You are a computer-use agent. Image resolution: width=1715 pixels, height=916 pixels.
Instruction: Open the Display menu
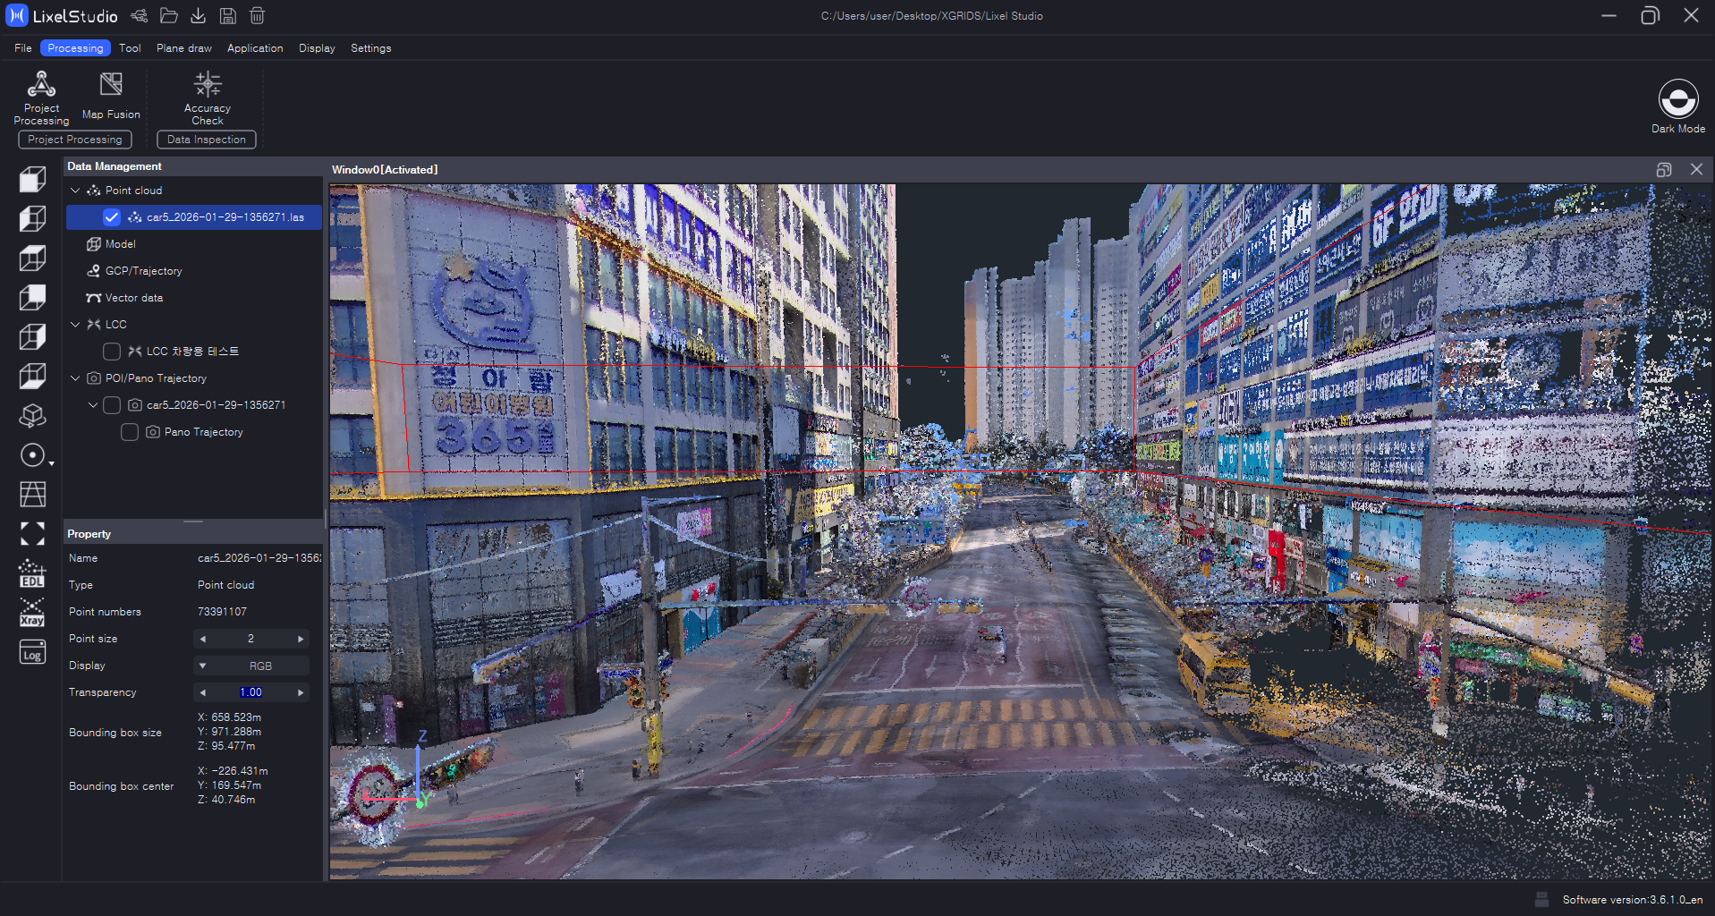coord(317,48)
